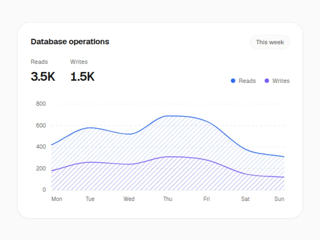Click the Fri label on x-axis
This screenshot has height=240, width=320.
point(206,199)
